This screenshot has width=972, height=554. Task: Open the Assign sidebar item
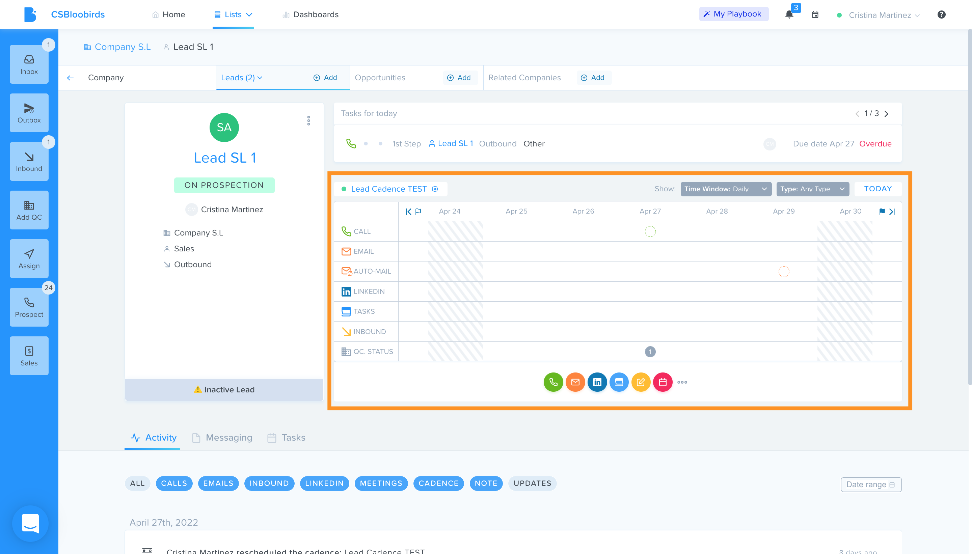tap(29, 259)
